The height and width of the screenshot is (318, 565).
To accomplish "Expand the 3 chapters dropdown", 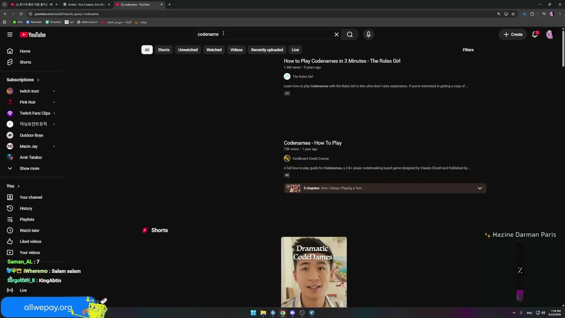I will (x=480, y=188).
